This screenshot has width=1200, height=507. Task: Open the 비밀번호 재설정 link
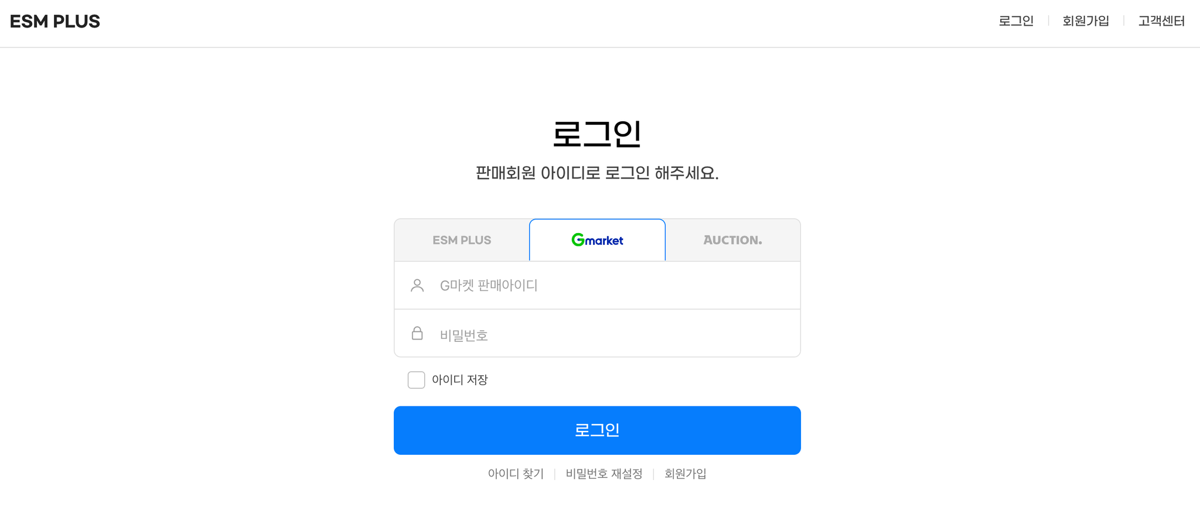pyautogui.click(x=604, y=474)
